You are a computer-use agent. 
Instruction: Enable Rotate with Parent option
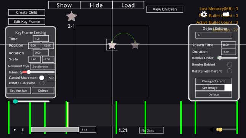[229, 71]
